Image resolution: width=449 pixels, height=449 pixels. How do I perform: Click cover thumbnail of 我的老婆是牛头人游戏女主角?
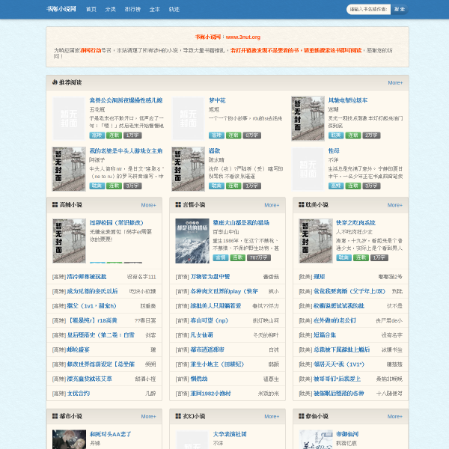pyautogui.click(x=69, y=169)
